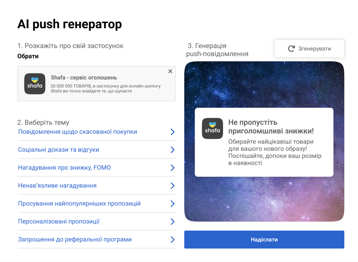Click the Згенерувати button
Image resolution: width=358 pixels, height=262 pixels.
[309, 49]
